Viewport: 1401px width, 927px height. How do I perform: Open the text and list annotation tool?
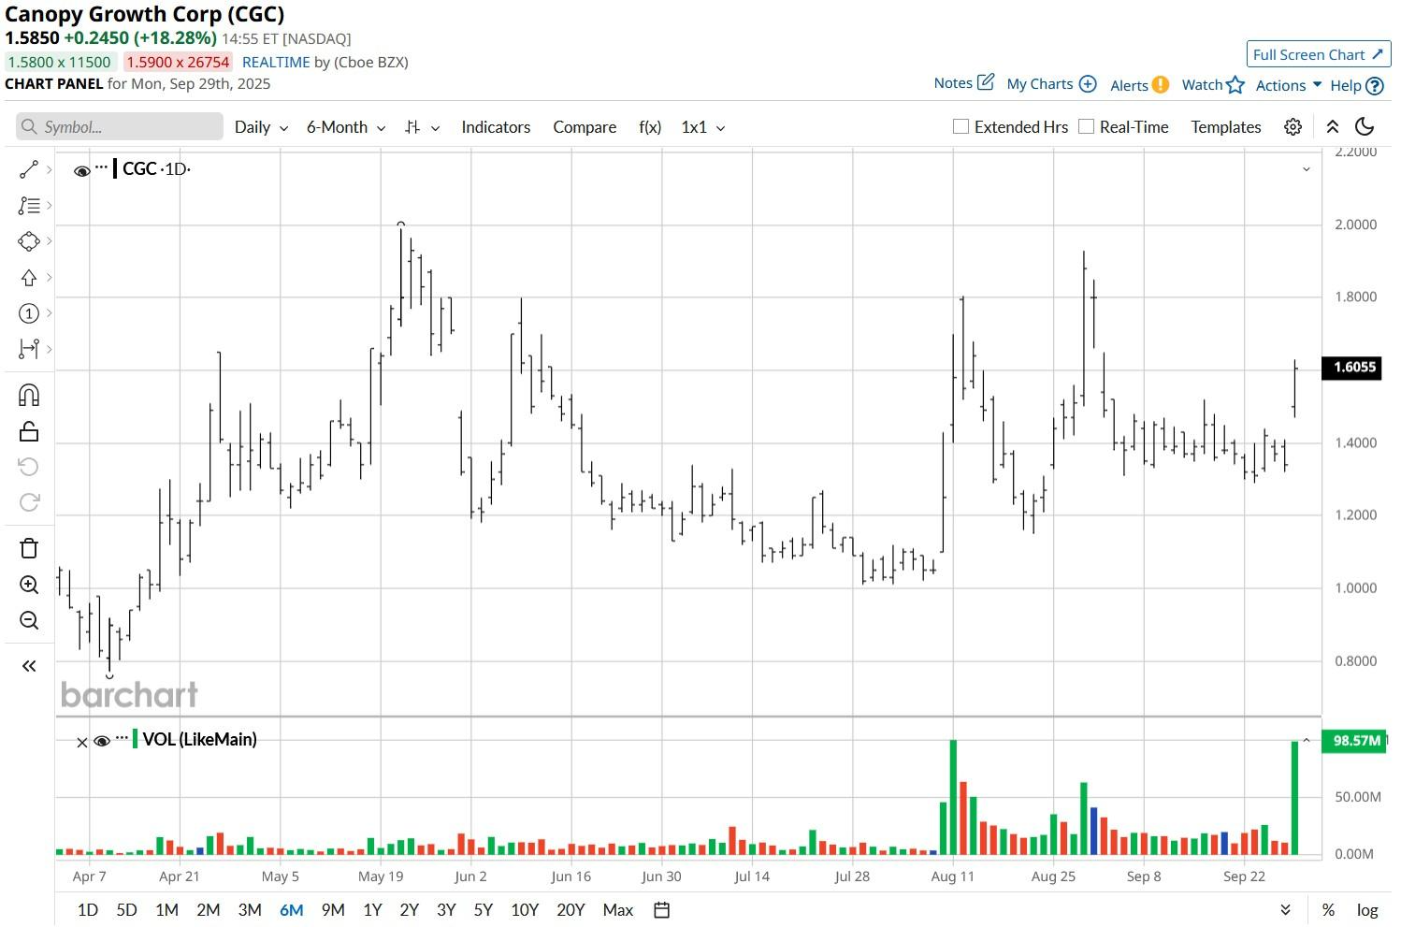point(29,205)
